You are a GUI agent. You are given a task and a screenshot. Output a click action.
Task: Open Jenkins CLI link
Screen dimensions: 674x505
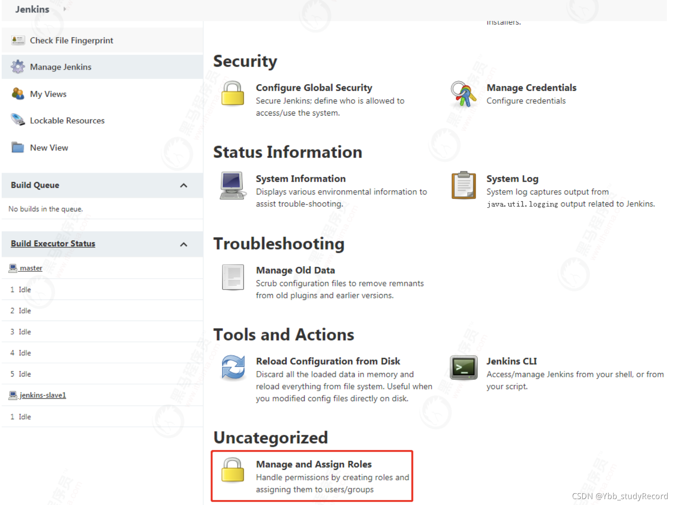pos(511,361)
